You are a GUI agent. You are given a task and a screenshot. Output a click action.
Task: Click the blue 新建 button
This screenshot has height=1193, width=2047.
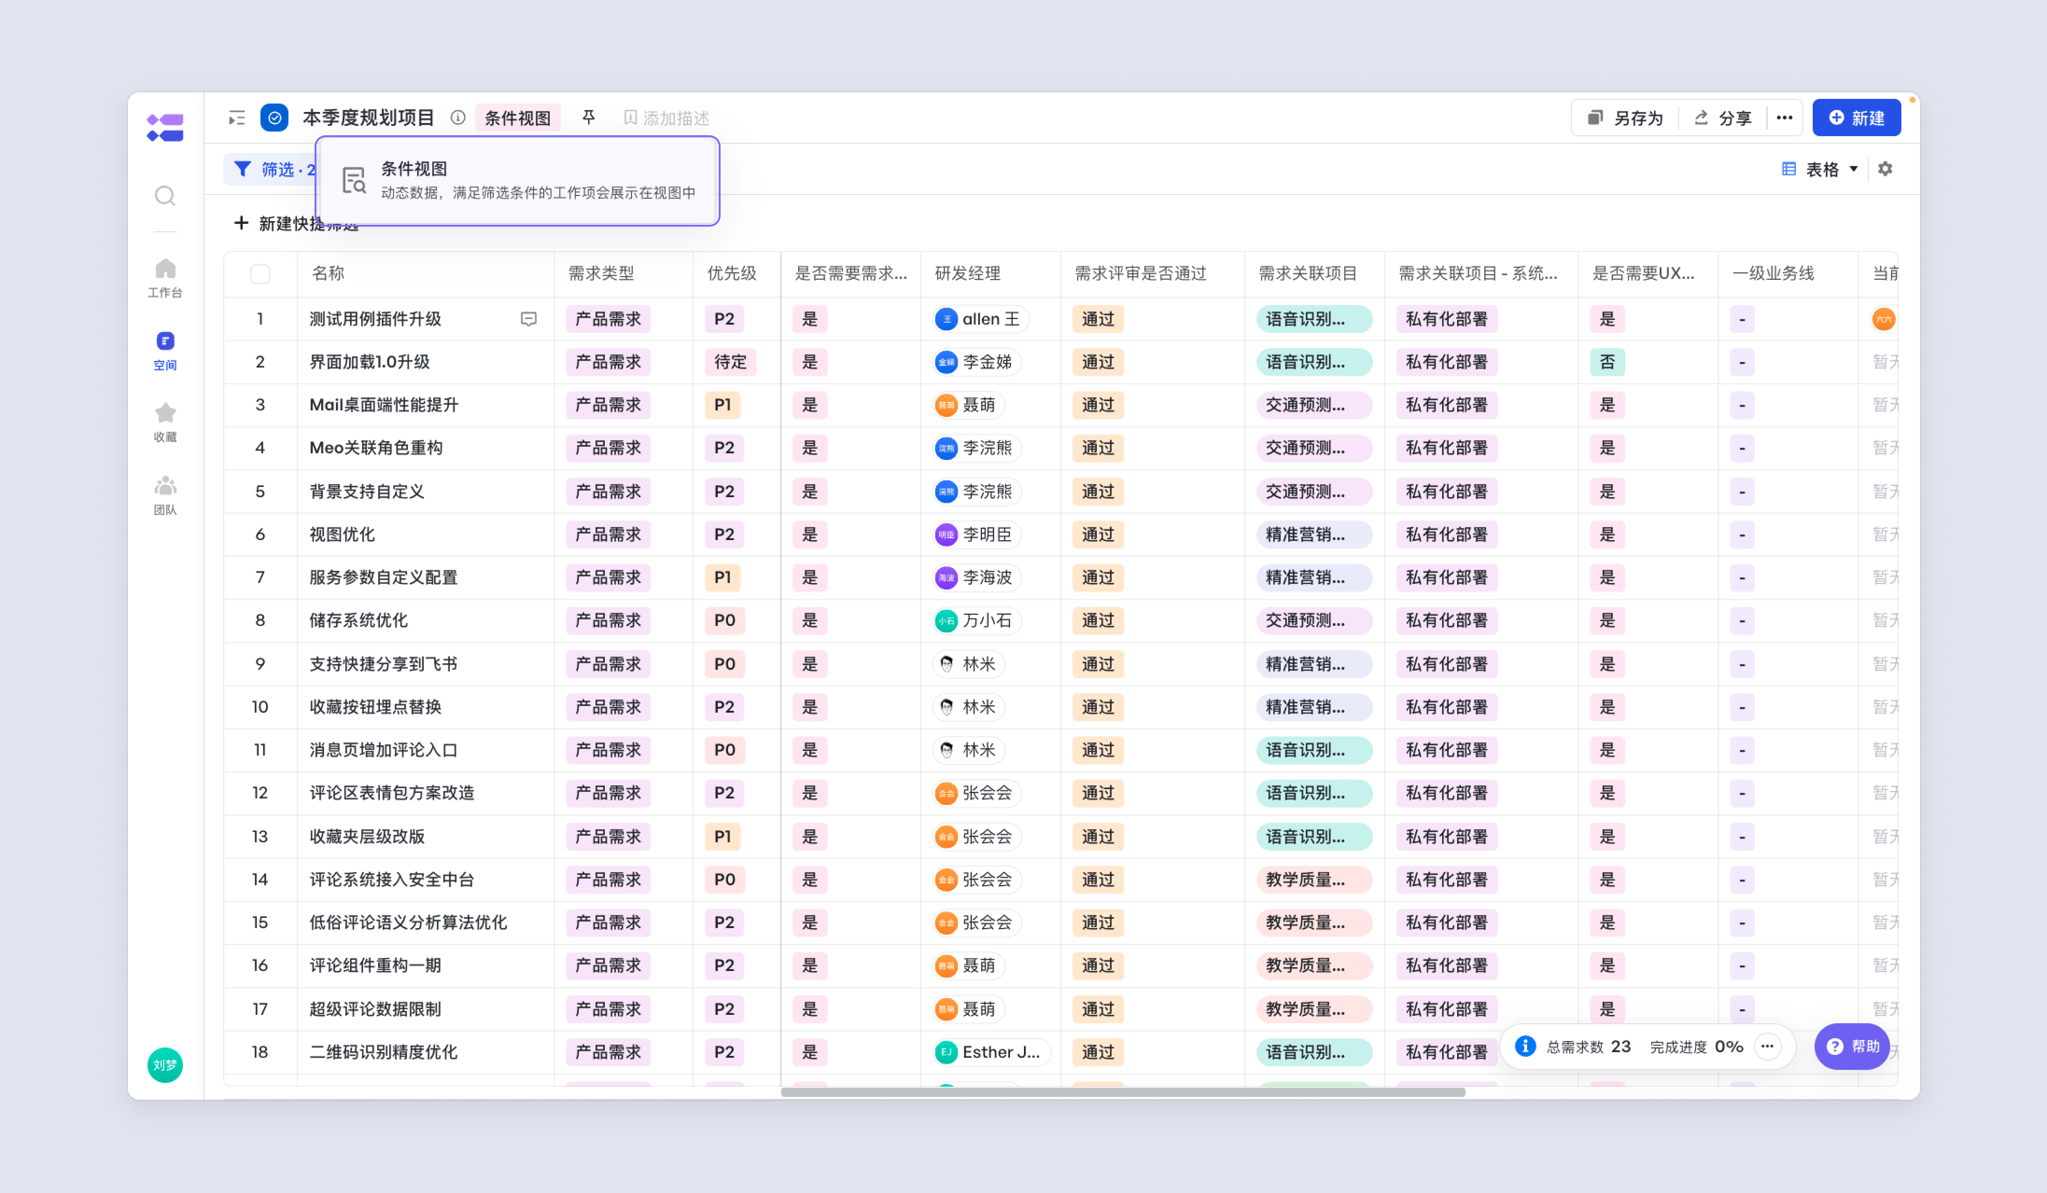coord(1856,118)
